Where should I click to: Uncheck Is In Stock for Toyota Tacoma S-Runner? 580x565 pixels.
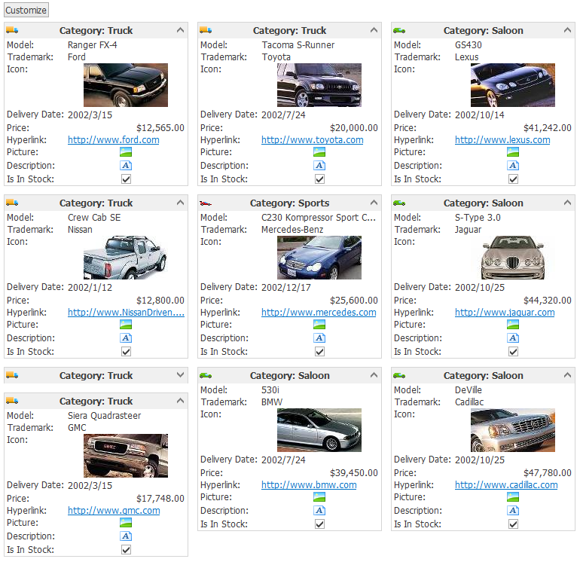tap(319, 179)
